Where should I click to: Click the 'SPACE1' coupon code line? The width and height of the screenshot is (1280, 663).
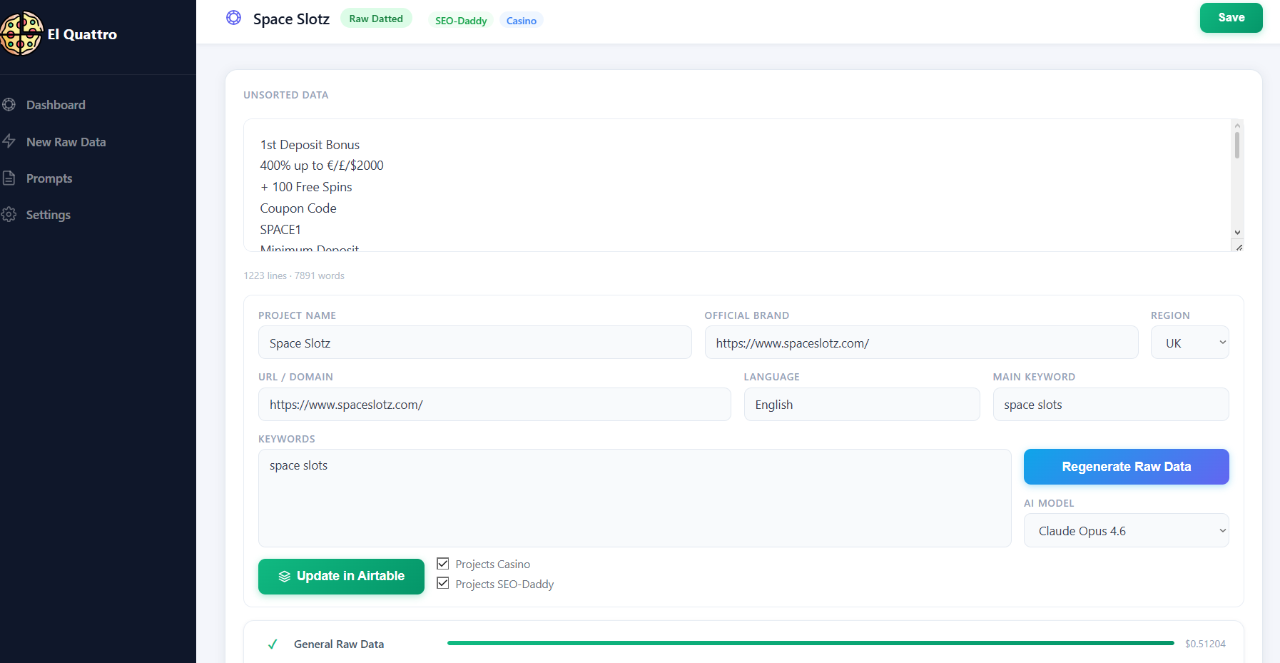[280, 230]
